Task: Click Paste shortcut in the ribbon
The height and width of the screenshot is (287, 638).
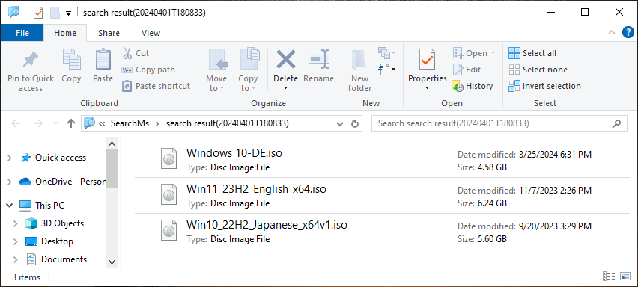Action: pyautogui.click(x=157, y=86)
